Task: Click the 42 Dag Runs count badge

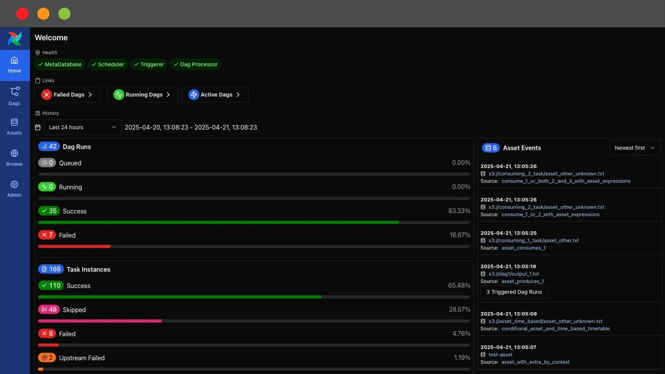Action: click(x=49, y=146)
